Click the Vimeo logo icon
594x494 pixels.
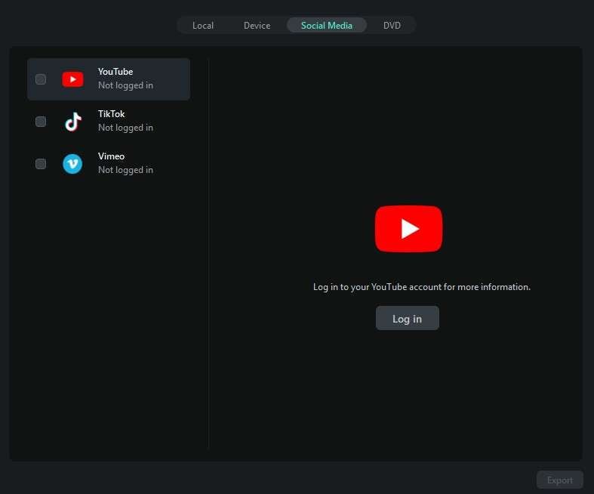coord(72,164)
